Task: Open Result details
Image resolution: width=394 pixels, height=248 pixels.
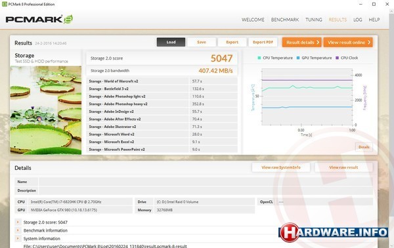Action: pyautogui.click(x=302, y=43)
